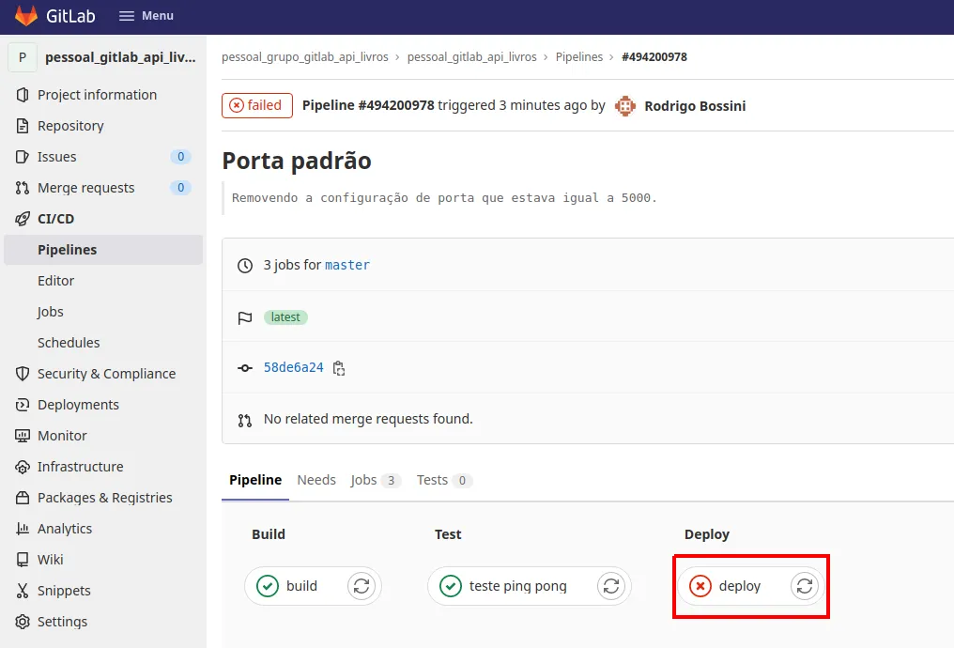Click the deploy job failed status icon
Viewport: 954px width, 648px height.
click(700, 586)
